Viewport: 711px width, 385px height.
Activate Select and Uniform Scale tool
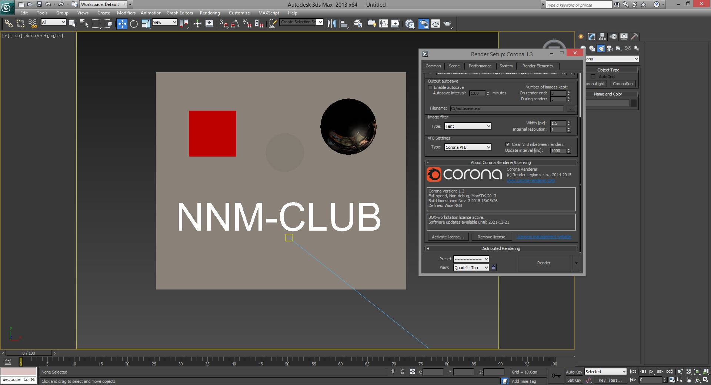tap(146, 24)
